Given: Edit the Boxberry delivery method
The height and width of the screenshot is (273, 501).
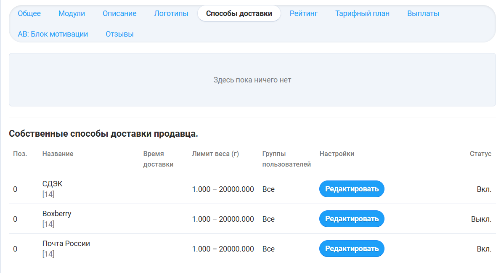Looking at the screenshot, I should pyautogui.click(x=352, y=219).
